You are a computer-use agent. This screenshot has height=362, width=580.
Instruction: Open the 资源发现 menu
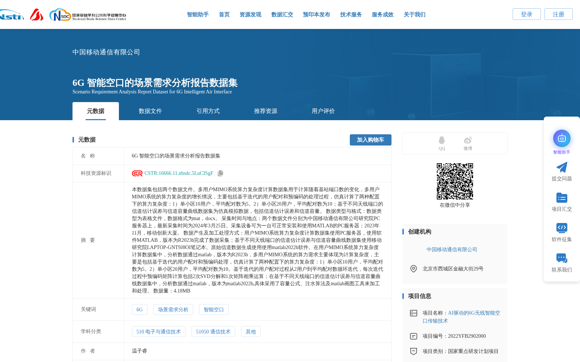(x=250, y=14)
